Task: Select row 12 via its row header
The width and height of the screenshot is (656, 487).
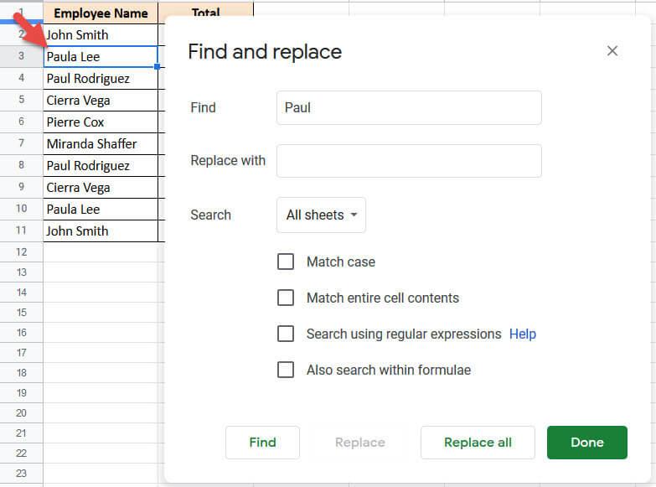Action: tap(21, 252)
